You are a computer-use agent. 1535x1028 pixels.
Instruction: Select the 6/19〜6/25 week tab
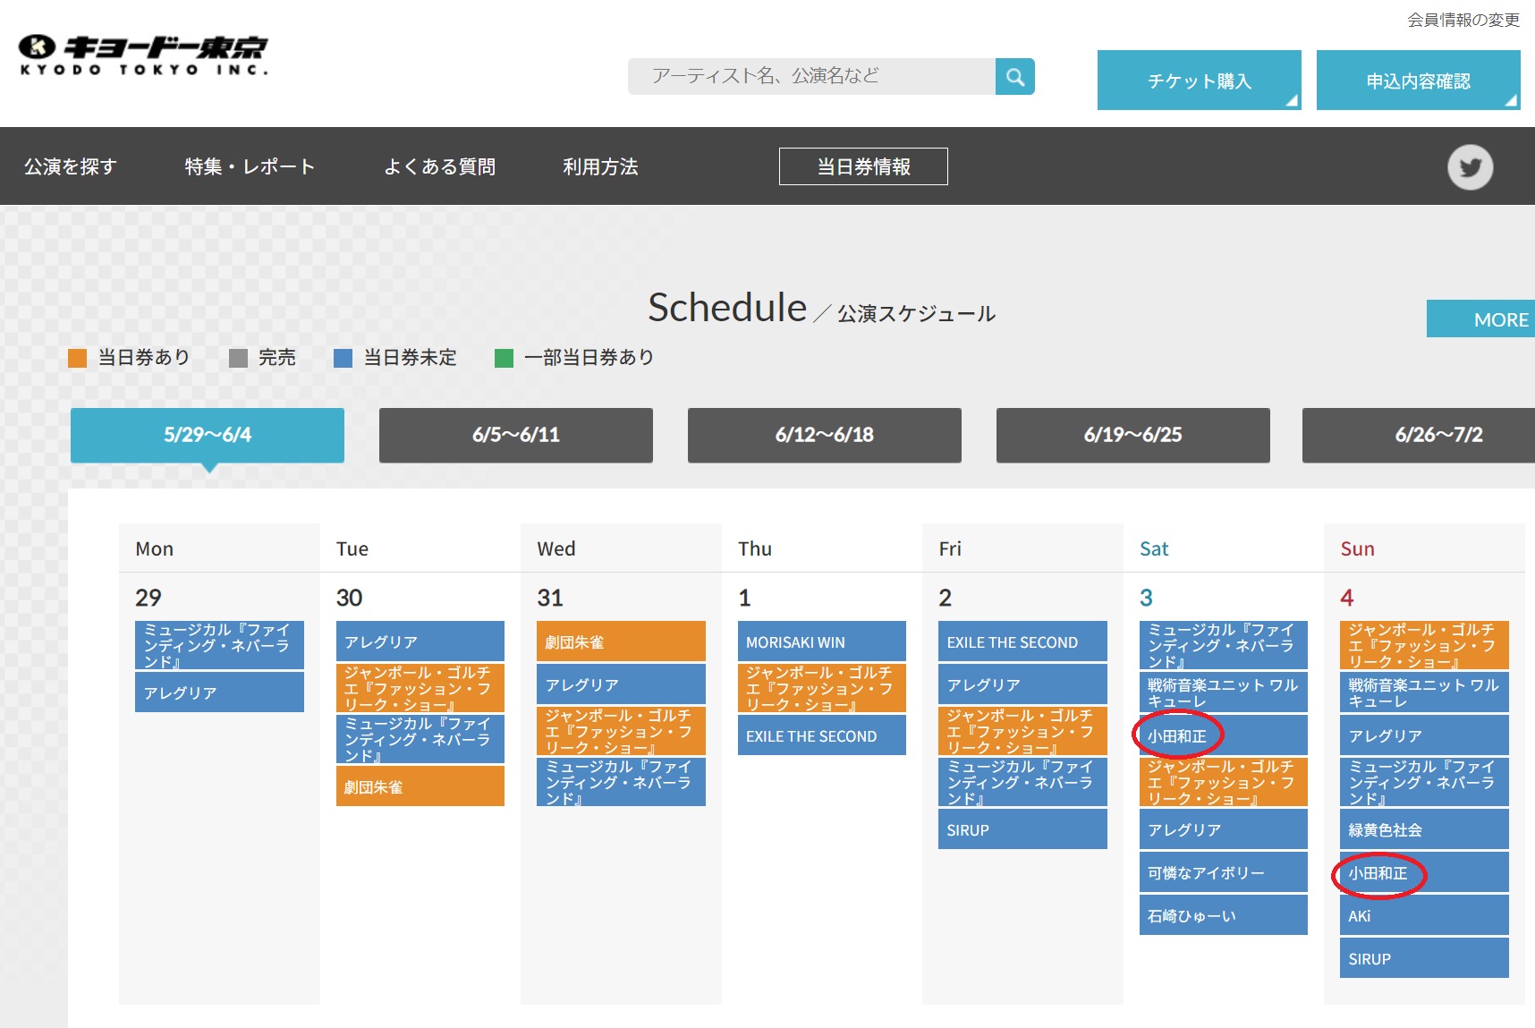pyautogui.click(x=1133, y=435)
